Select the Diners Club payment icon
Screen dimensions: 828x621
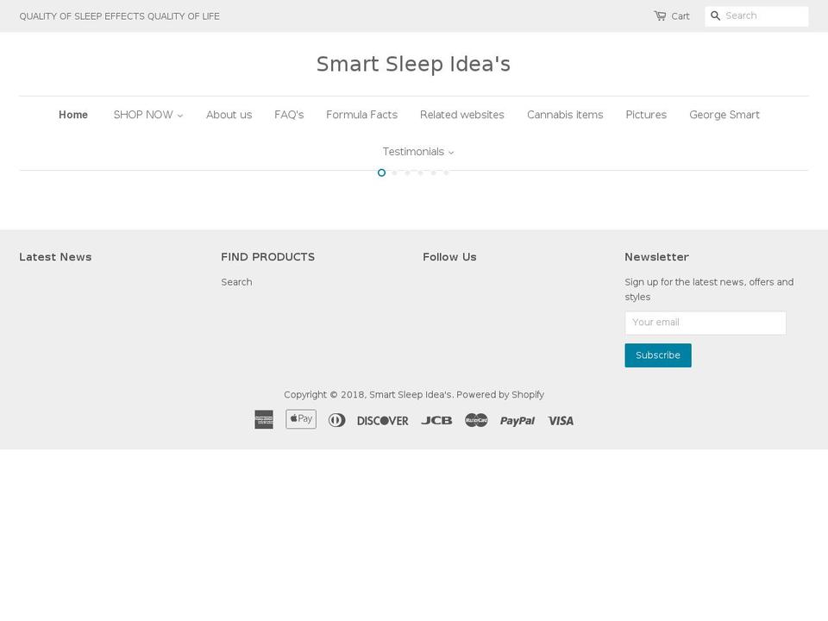(337, 420)
